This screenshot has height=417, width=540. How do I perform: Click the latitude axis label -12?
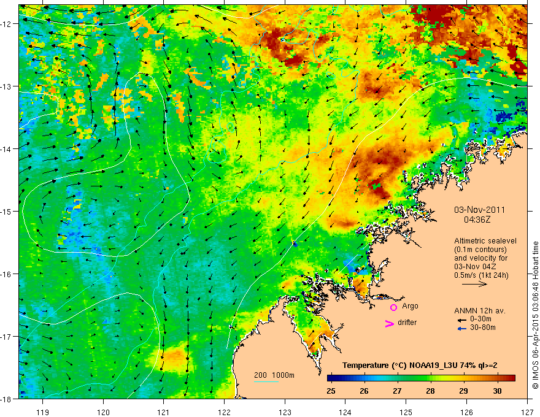pos(6,24)
